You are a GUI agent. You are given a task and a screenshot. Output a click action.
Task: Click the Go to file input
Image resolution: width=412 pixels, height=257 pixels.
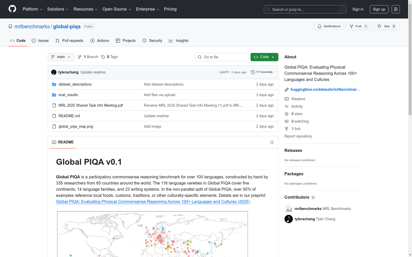[x=222, y=57]
